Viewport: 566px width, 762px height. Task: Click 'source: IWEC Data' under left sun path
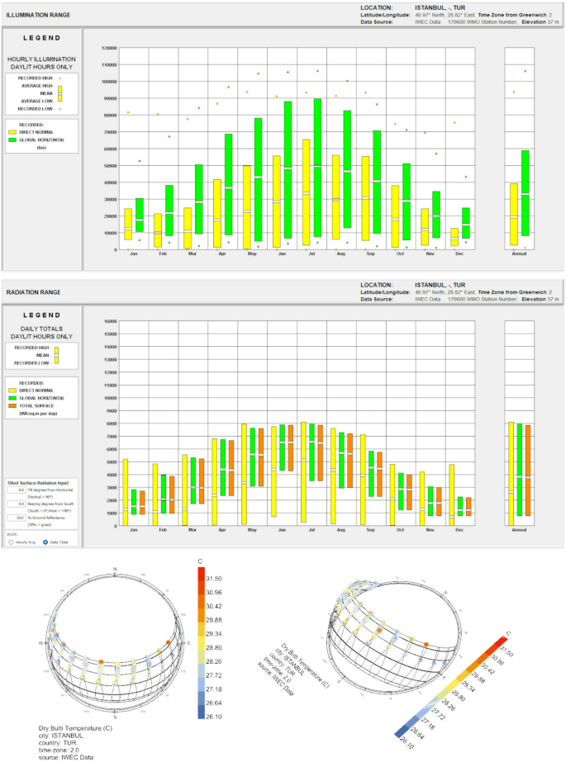click(65, 758)
